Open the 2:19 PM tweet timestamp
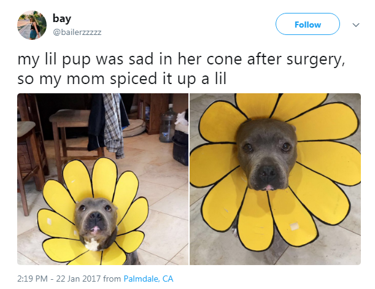This screenshot has height=289, width=375. (33, 279)
